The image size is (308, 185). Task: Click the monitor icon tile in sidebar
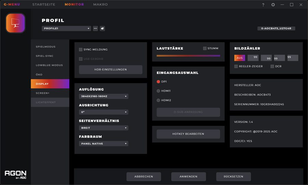tap(15, 23)
